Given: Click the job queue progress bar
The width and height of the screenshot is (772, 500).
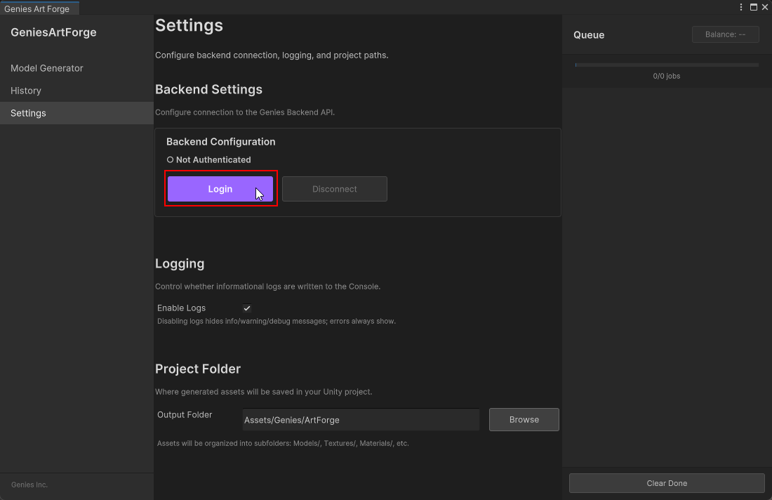Looking at the screenshot, I should (x=666, y=65).
